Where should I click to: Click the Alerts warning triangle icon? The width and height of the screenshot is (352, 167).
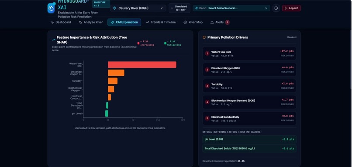(212, 22)
